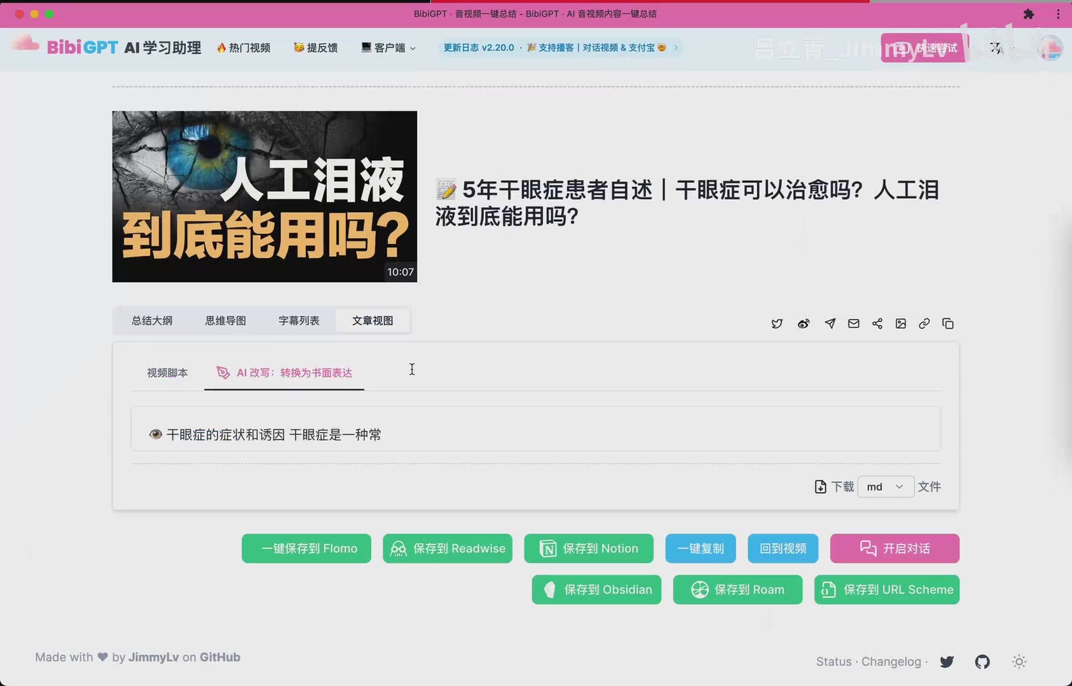This screenshot has height=686, width=1072.
Task: Click the share nodes icon
Action: pyautogui.click(x=877, y=324)
